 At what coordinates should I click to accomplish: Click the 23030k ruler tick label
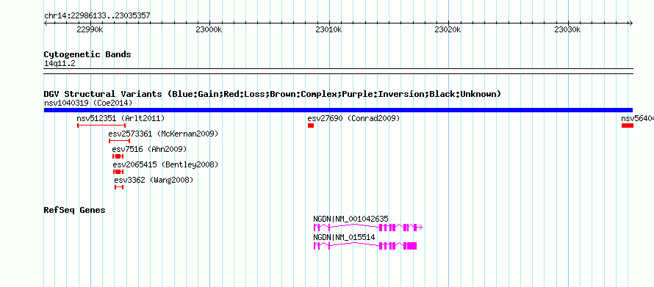point(568,29)
